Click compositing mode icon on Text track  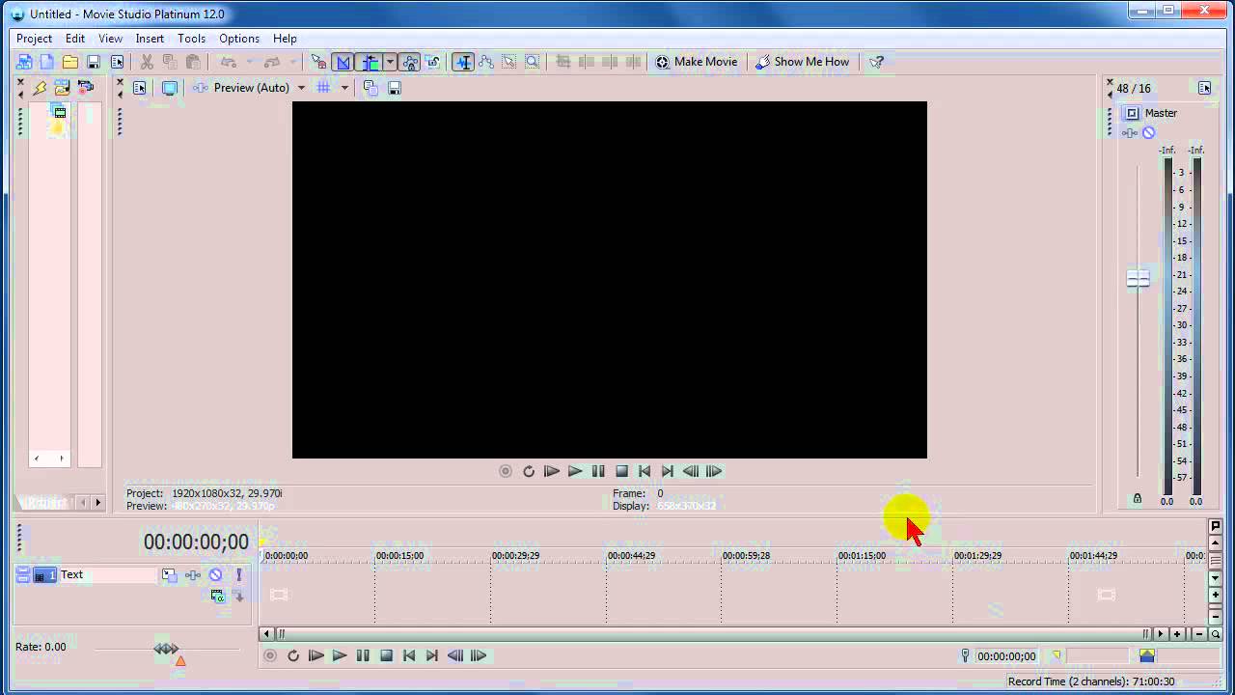point(217,596)
